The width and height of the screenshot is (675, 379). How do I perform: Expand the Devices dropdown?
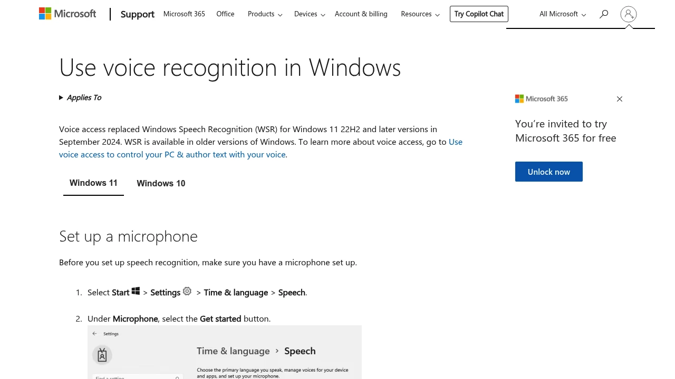pyautogui.click(x=310, y=14)
